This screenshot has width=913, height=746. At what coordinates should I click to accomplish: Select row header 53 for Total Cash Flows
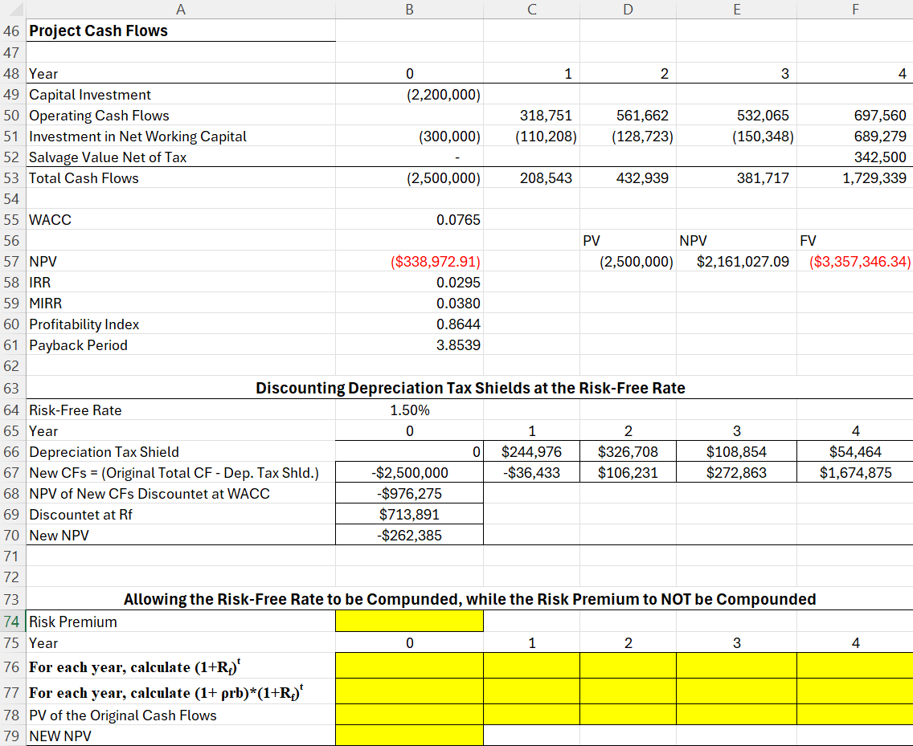(13, 177)
